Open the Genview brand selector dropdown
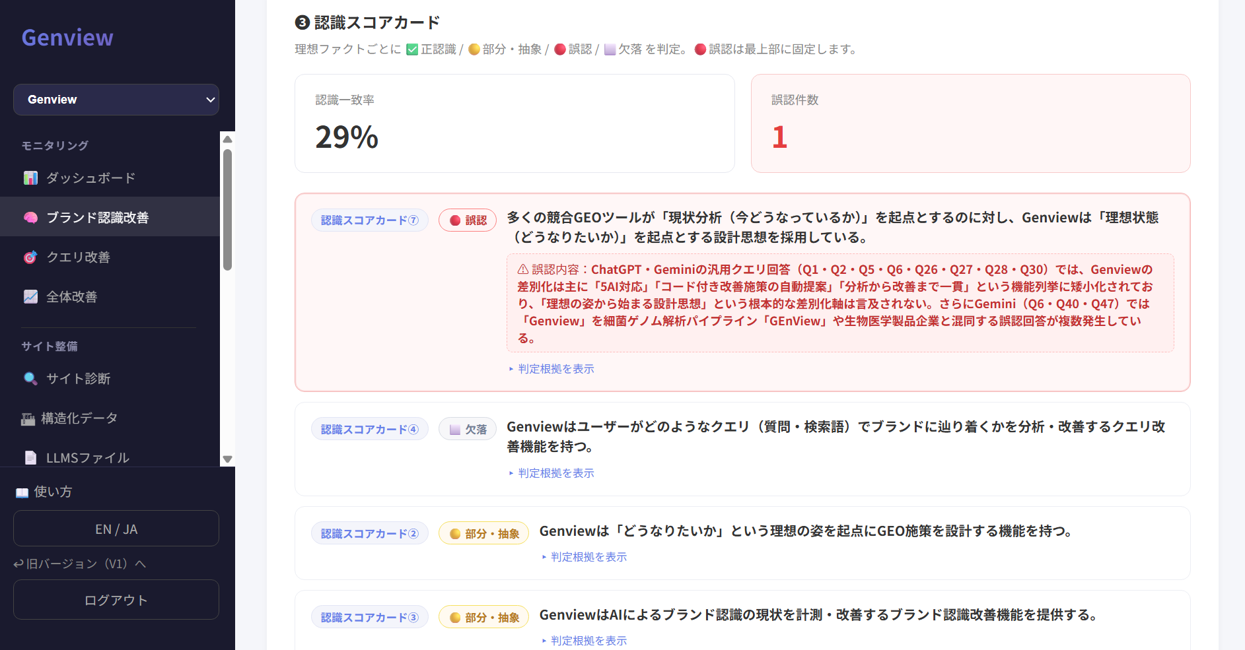 pos(116,100)
